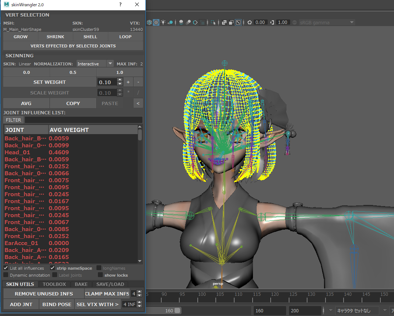The width and height of the screenshot is (394, 316).
Task: Check the Dynamic annotation option
Action: [6, 275]
